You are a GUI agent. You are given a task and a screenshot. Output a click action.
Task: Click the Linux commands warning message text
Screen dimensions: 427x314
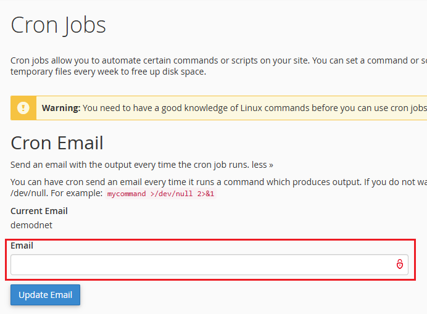254,108
